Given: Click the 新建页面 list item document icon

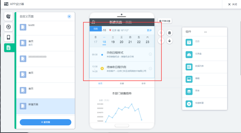Looking at the screenshot, I should tap(23, 106).
